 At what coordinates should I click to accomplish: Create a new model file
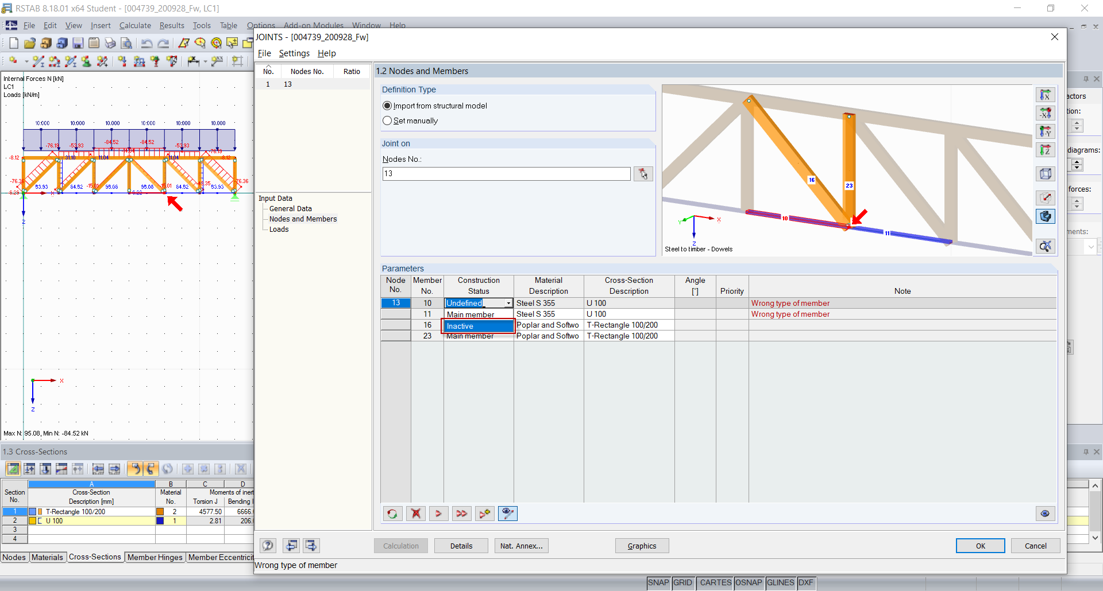(x=14, y=43)
